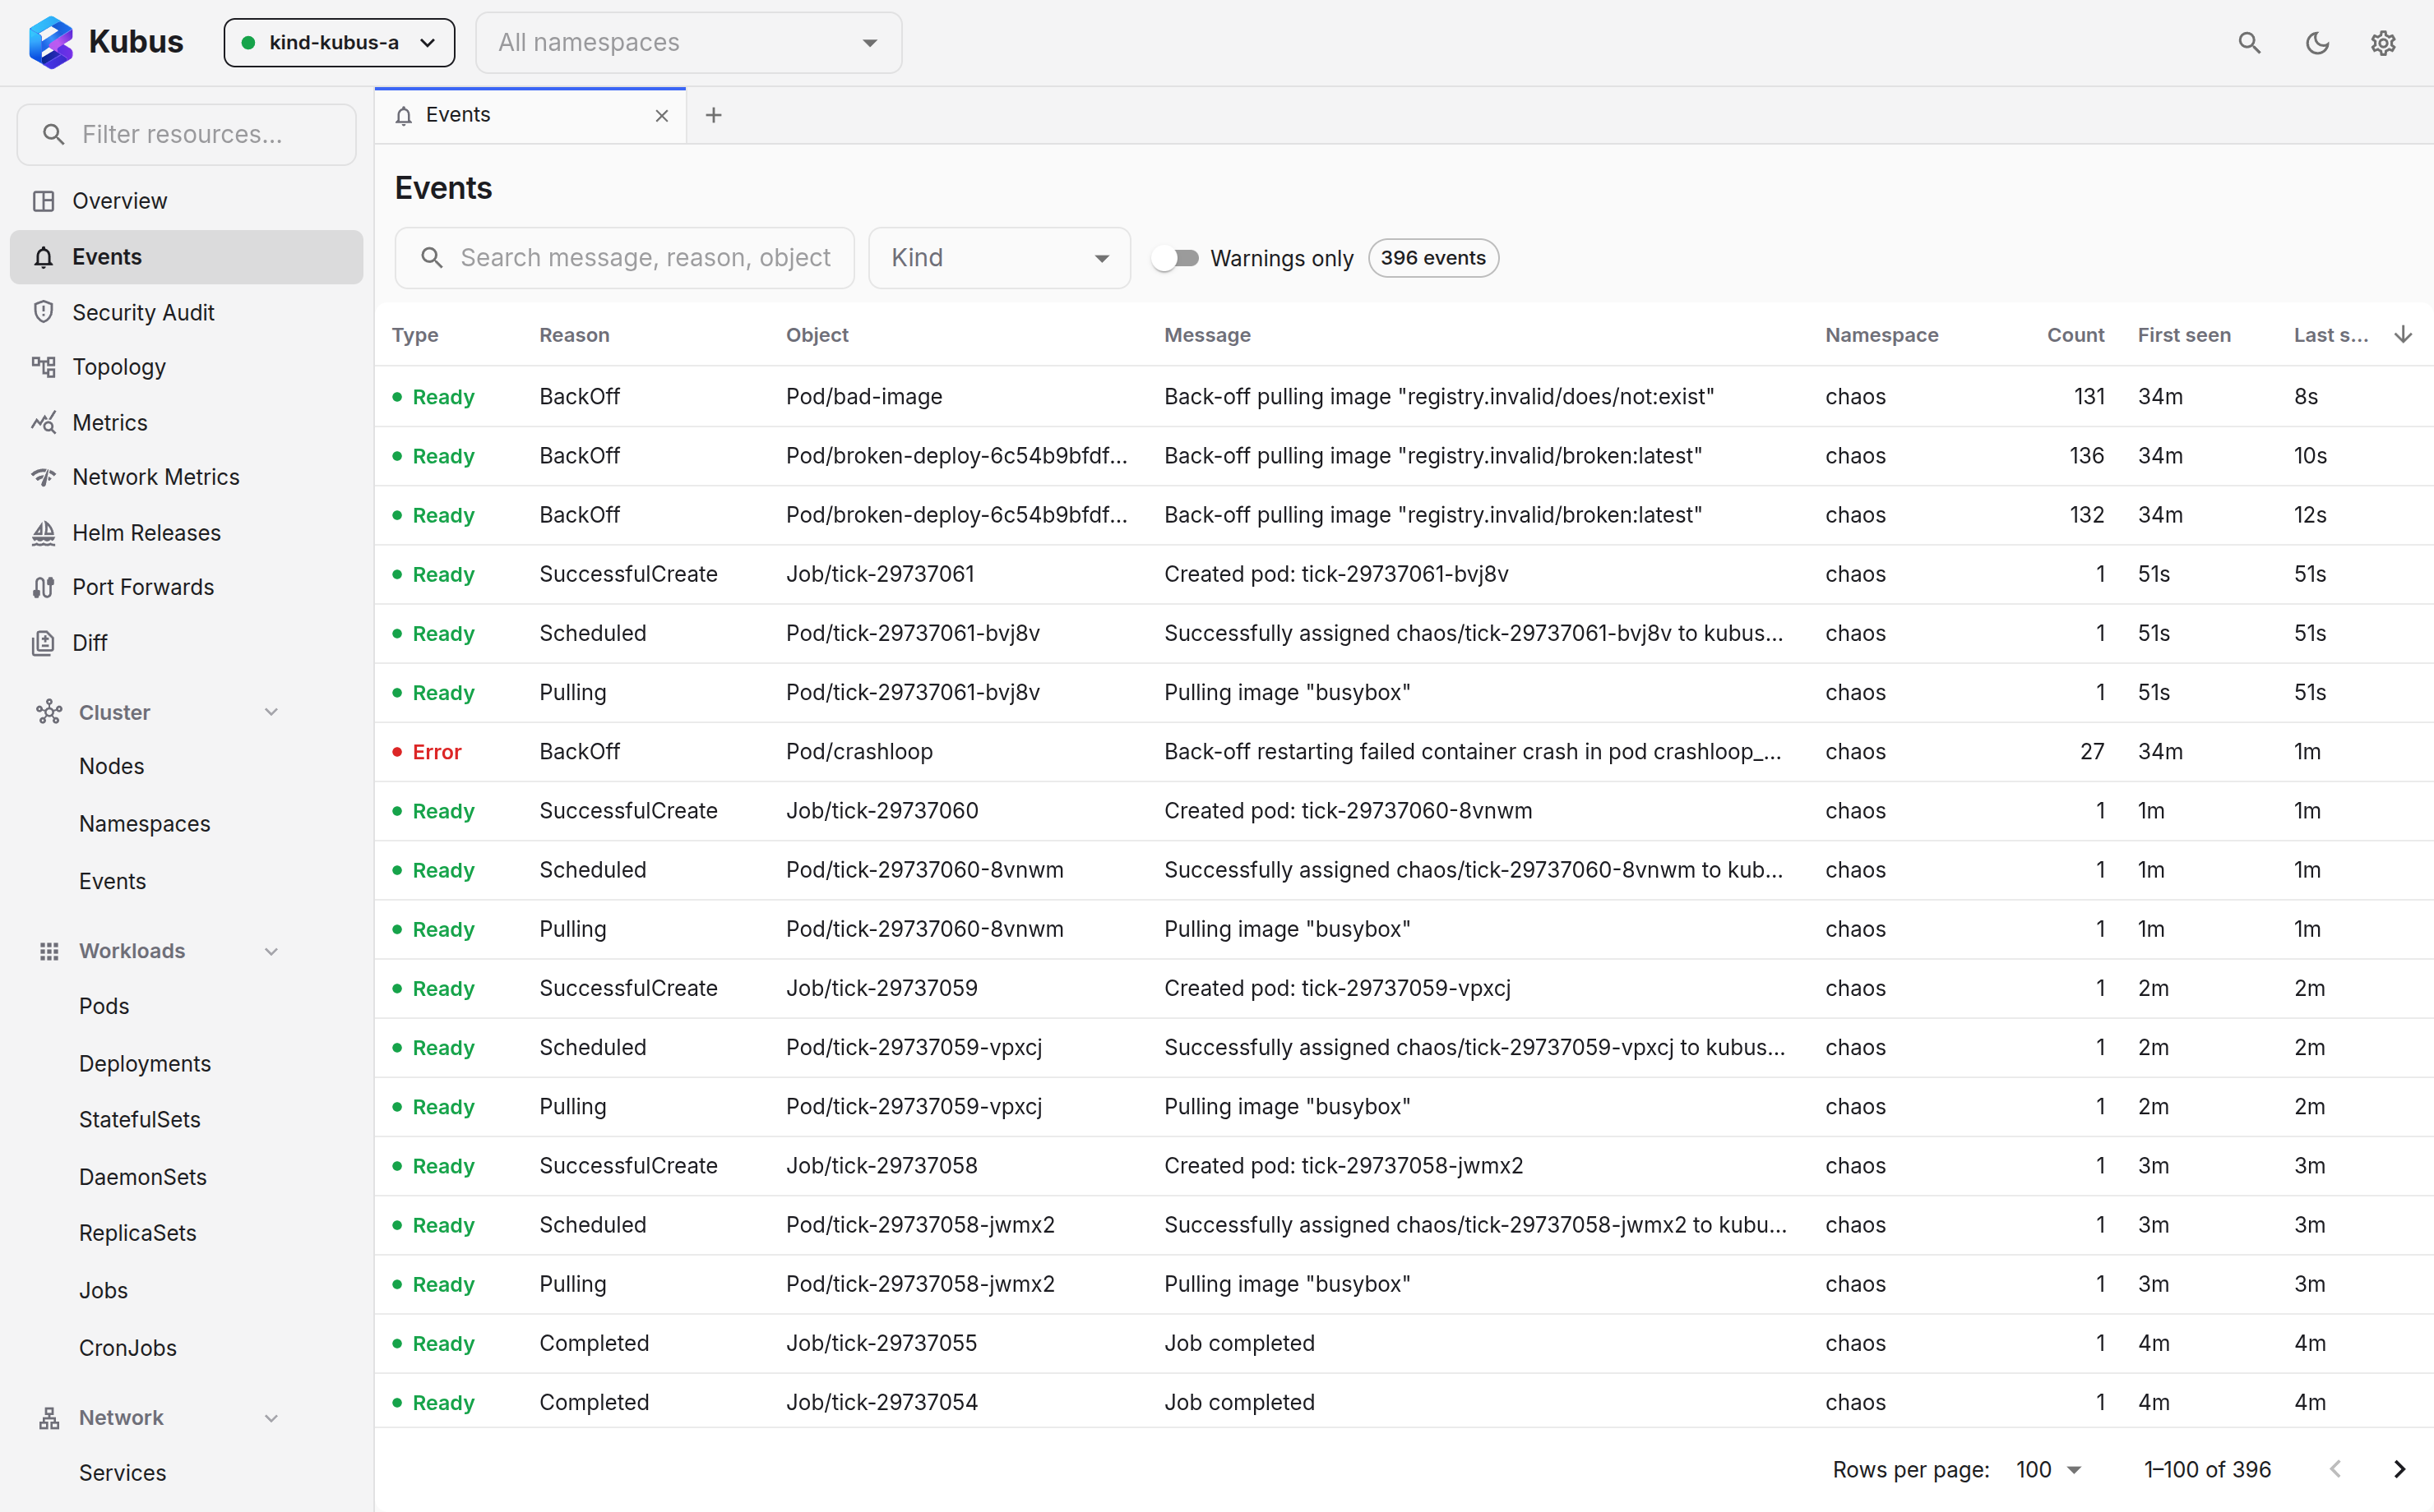Image resolution: width=2434 pixels, height=1512 pixels.
Task: Switch to dark mode with moon icon
Action: point(2317,42)
